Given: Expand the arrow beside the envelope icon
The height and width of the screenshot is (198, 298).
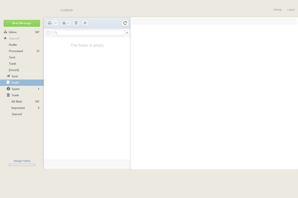Looking at the screenshot, I should [56, 23].
